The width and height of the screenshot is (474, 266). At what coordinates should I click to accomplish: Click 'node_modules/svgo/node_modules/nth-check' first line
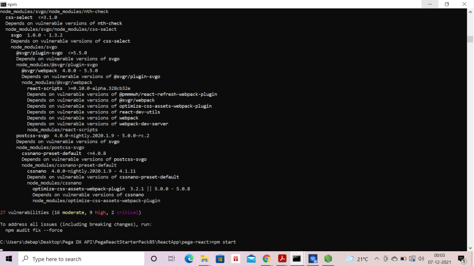[54, 11]
